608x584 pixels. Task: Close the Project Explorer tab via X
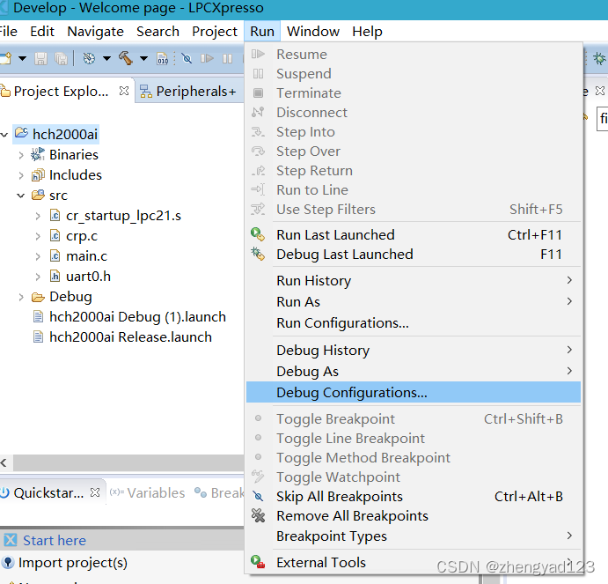click(124, 91)
